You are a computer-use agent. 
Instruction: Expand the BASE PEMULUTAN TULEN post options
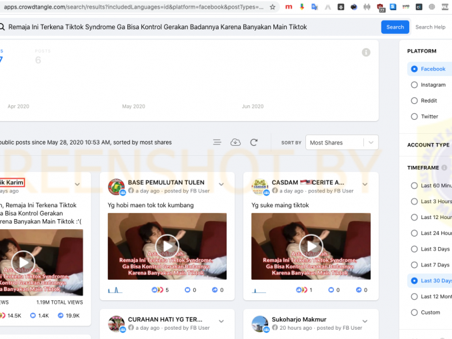[x=221, y=184]
